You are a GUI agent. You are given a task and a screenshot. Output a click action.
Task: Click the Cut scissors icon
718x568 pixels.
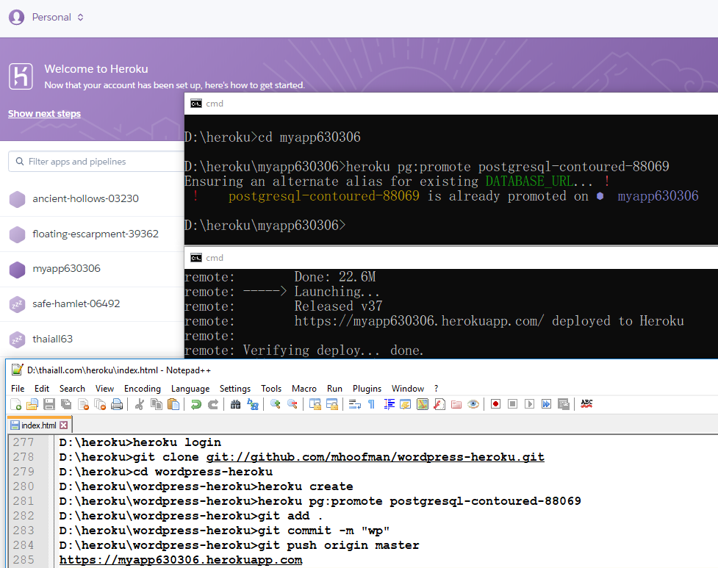(140, 404)
